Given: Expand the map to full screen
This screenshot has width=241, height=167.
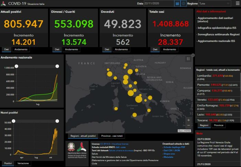Looking at the screenshot, I should (x=193, y=55).
